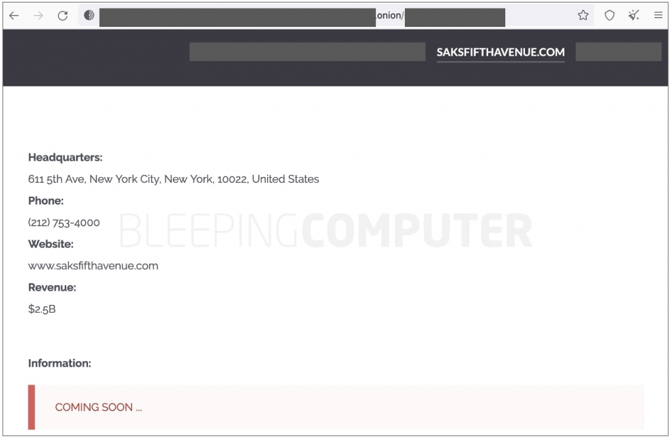Focus the address bar at '.onion/'
This screenshot has height=440, width=672.
(x=390, y=16)
